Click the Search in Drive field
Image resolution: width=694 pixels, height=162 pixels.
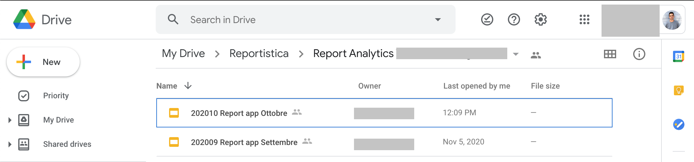click(304, 20)
